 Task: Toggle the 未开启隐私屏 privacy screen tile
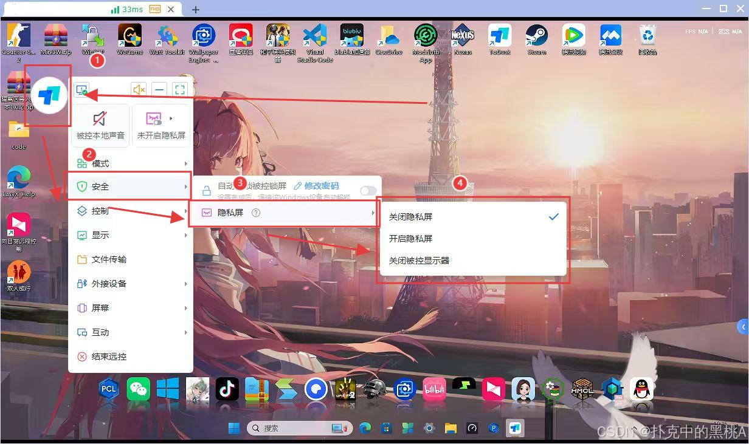[x=161, y=125]
